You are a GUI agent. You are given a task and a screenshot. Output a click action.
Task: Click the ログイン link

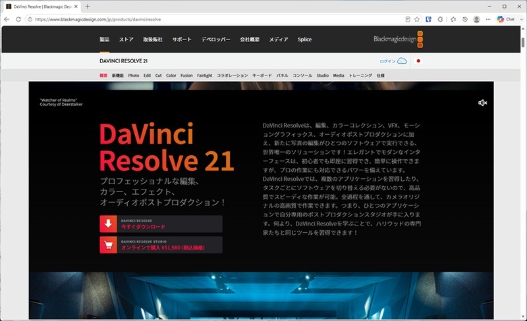(x=387, y=61)
